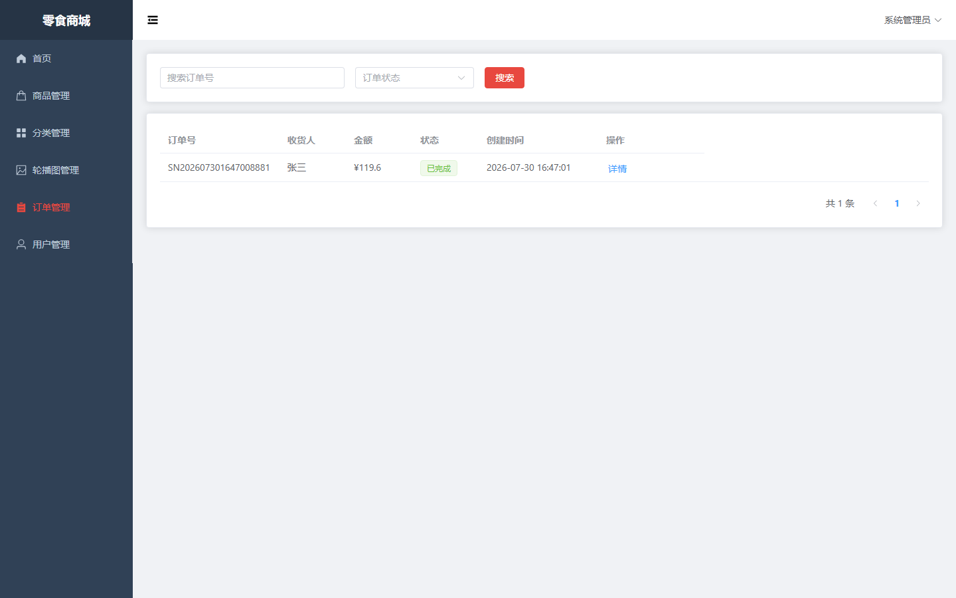956x598 pixels.
Task: Click the clipboard icon for 订单管理
Action: [21, 207]
